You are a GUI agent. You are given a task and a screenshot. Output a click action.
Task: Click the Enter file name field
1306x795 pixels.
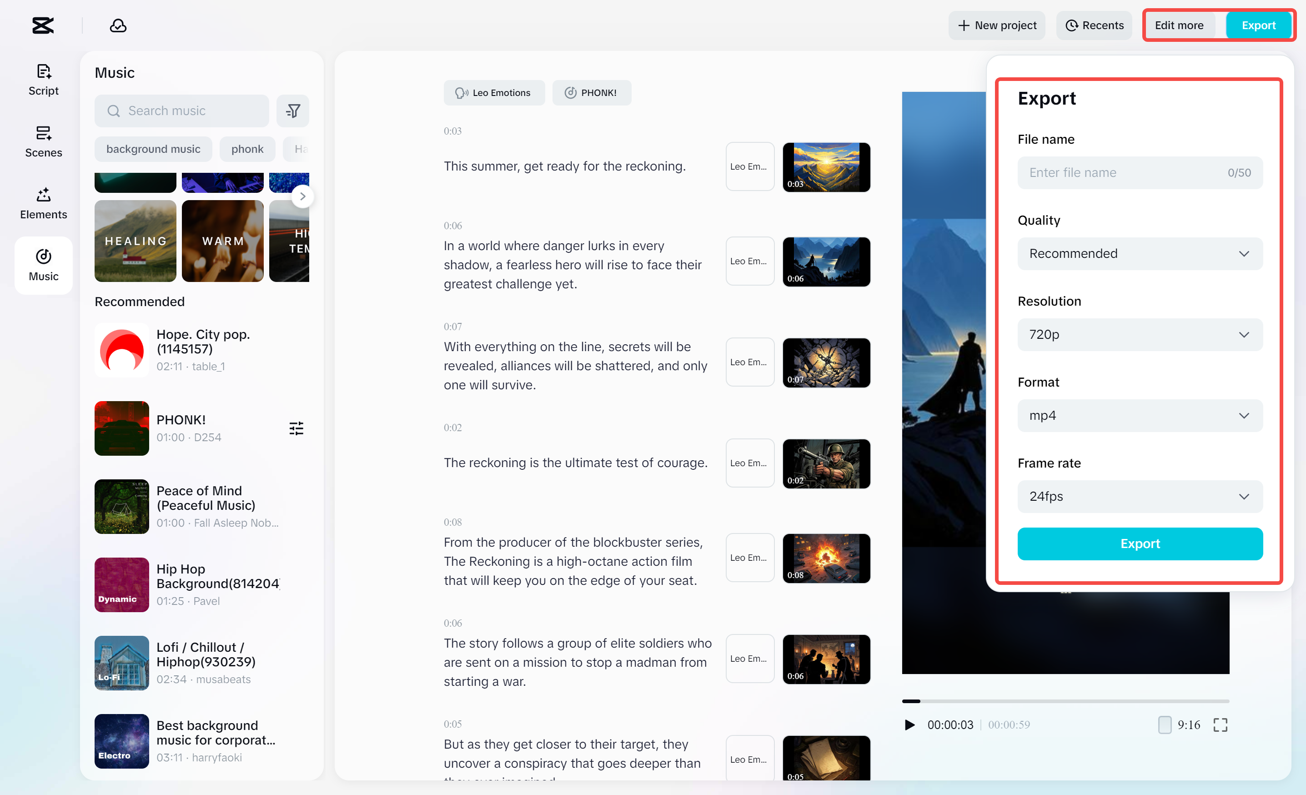tap(1124, 173)
